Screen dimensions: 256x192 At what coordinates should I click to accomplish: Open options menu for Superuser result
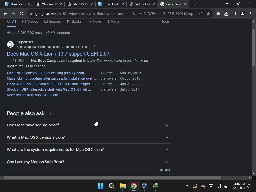tap(94, 47)
